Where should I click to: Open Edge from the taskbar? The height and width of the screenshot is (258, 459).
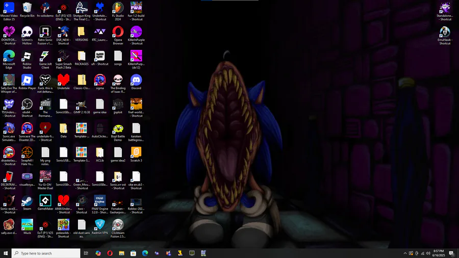(x=145, y=253)
